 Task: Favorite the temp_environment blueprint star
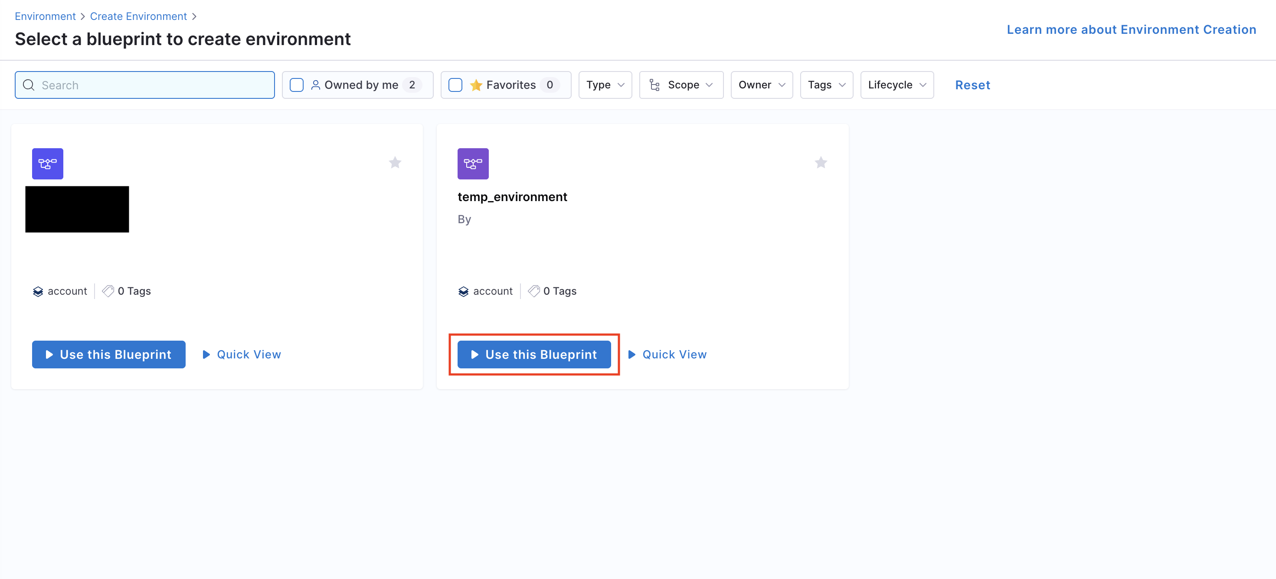(820, 163)
